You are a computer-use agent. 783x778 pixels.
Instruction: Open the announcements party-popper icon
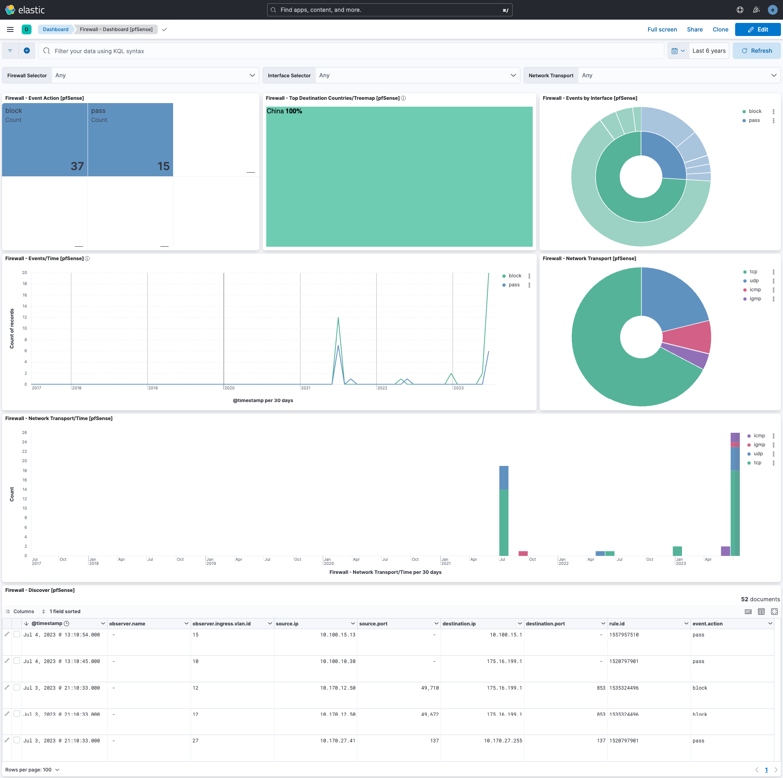coord(756,9)
